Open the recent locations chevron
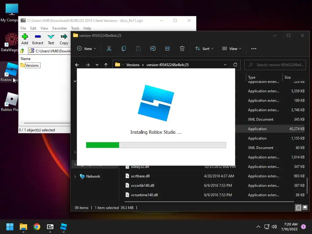The width and height of the screenshot is (312, 234). [97, 65]
